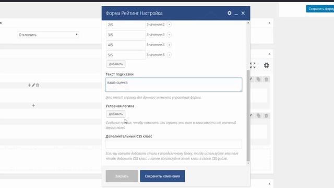Image resolution: width=334 pixels, height=188 pixels.
Task: Click the Условная логика label
Action: [x=120, y=106]
